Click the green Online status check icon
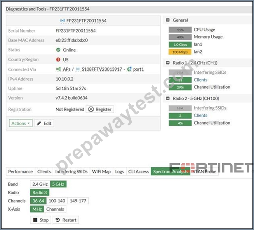Image resolution: width=254 pixels, height=230 pixels. point(58,50)
